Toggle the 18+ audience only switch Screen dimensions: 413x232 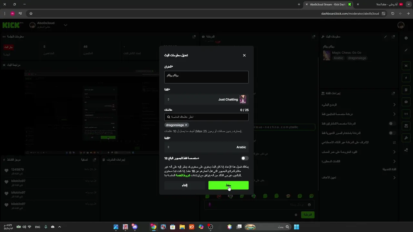[245, 158]
